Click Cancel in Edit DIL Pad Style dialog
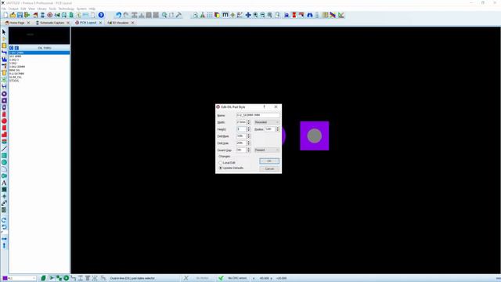501x282 pixels. (269, 168)
